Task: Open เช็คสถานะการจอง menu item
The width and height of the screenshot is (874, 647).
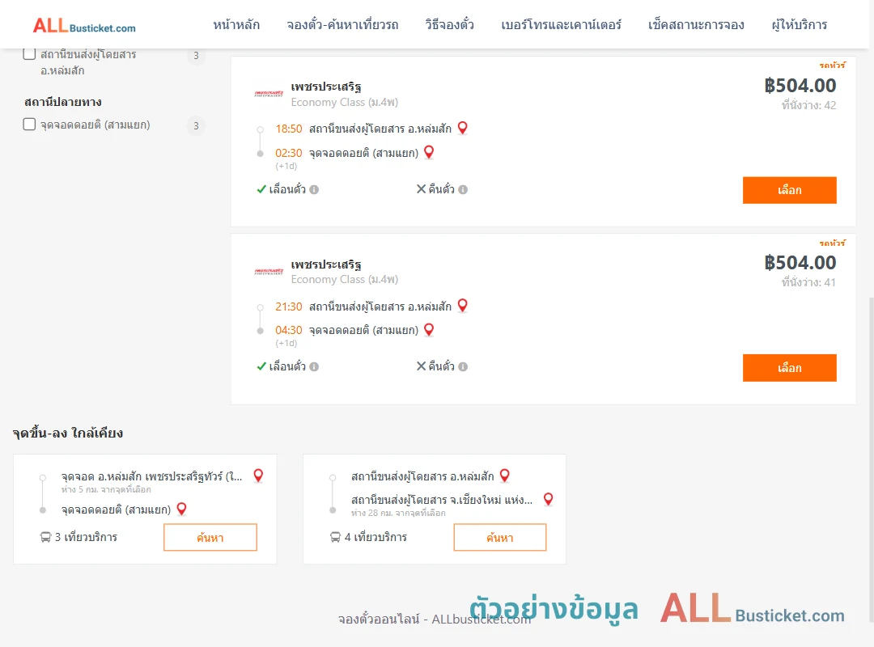Action: pos(696,24)
